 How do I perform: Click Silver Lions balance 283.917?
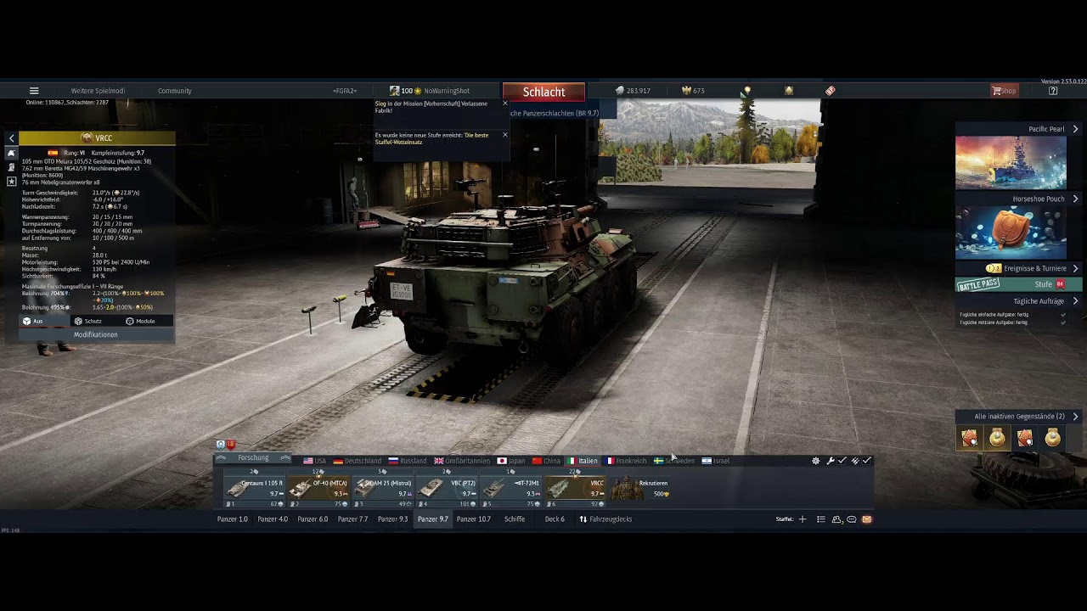[x=634, y=91]
